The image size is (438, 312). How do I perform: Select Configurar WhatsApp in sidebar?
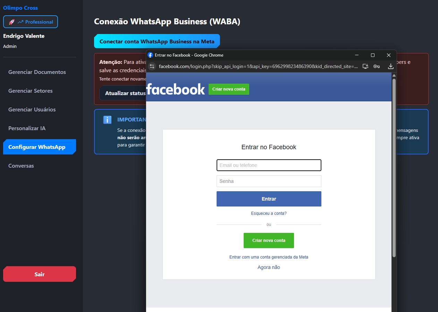(39, 147)
